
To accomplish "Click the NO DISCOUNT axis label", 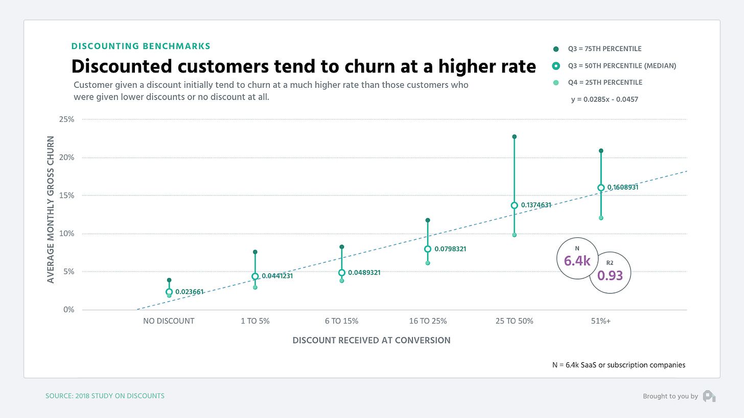I will click(169, 321).
